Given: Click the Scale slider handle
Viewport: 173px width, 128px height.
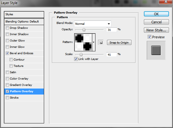Looking at the screenshot, I should [x=81, y=54].
